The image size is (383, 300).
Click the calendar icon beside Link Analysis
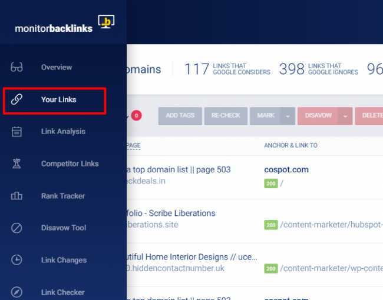tap(16, 132)
